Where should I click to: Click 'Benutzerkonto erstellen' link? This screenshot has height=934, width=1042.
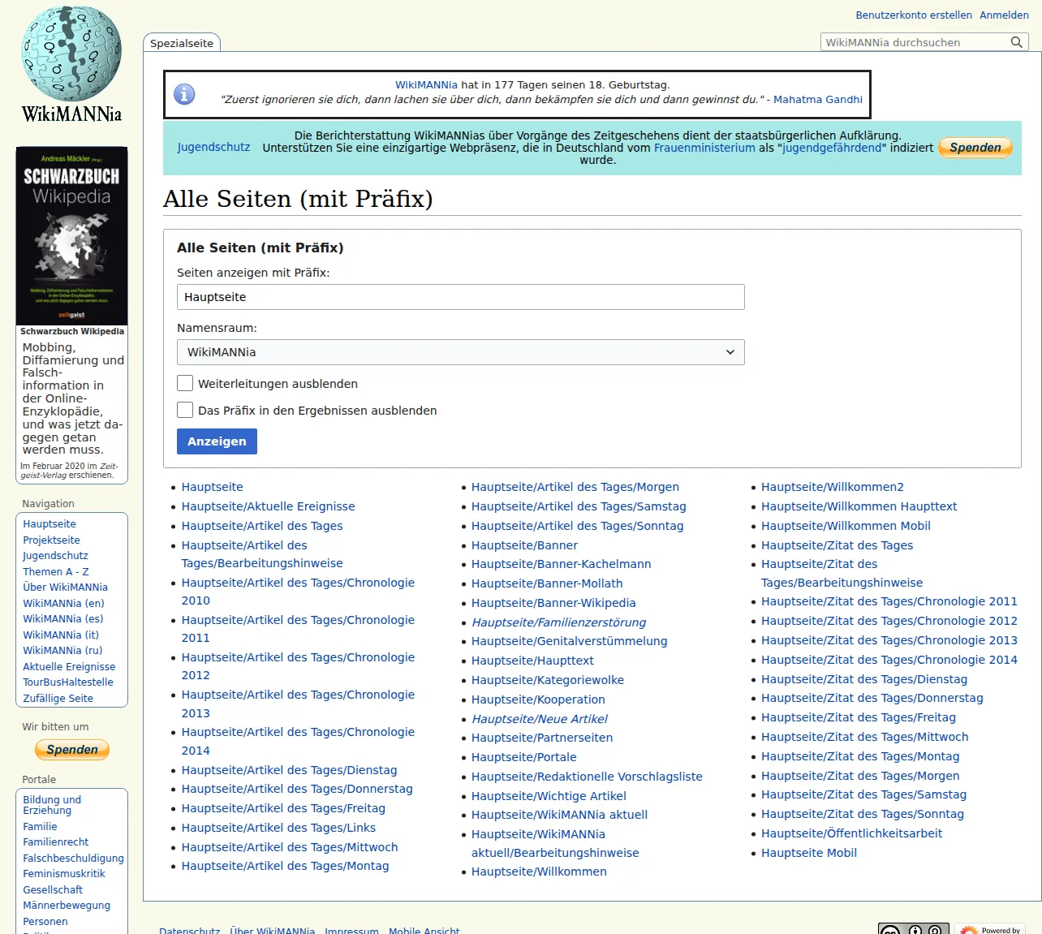[x=914, y=15]
